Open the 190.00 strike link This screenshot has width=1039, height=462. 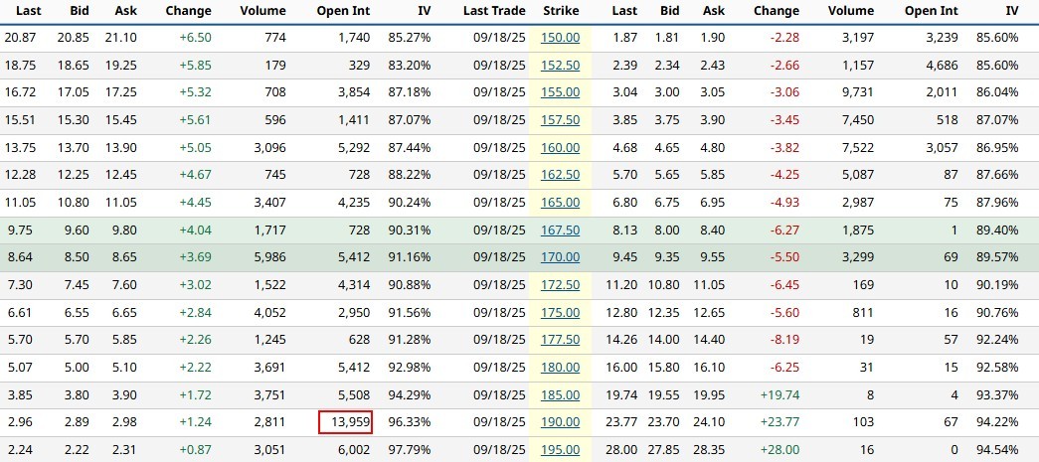[x=561, y=422]
